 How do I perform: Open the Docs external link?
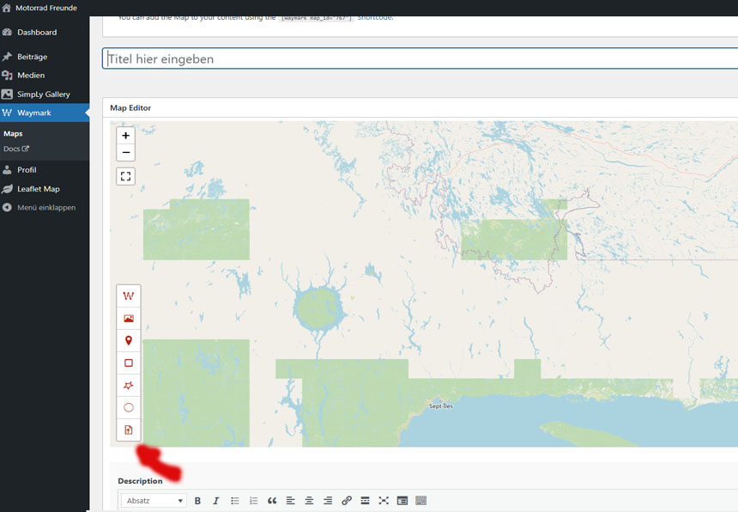pos(15,149)
